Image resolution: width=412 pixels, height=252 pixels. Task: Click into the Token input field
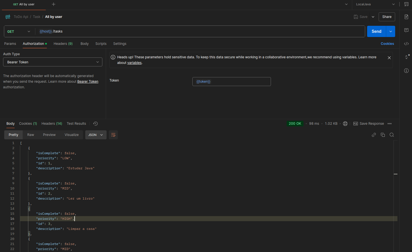coord(232,82)
